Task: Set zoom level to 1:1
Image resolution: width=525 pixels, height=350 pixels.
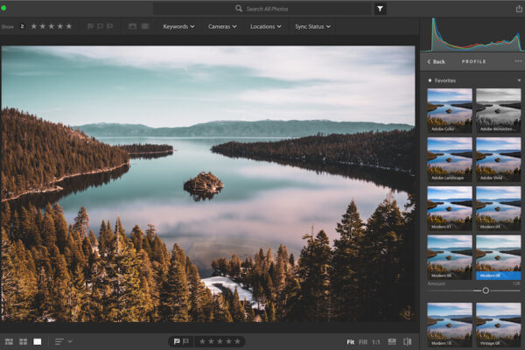Action: pyautogui.click(x=375, y=341)
